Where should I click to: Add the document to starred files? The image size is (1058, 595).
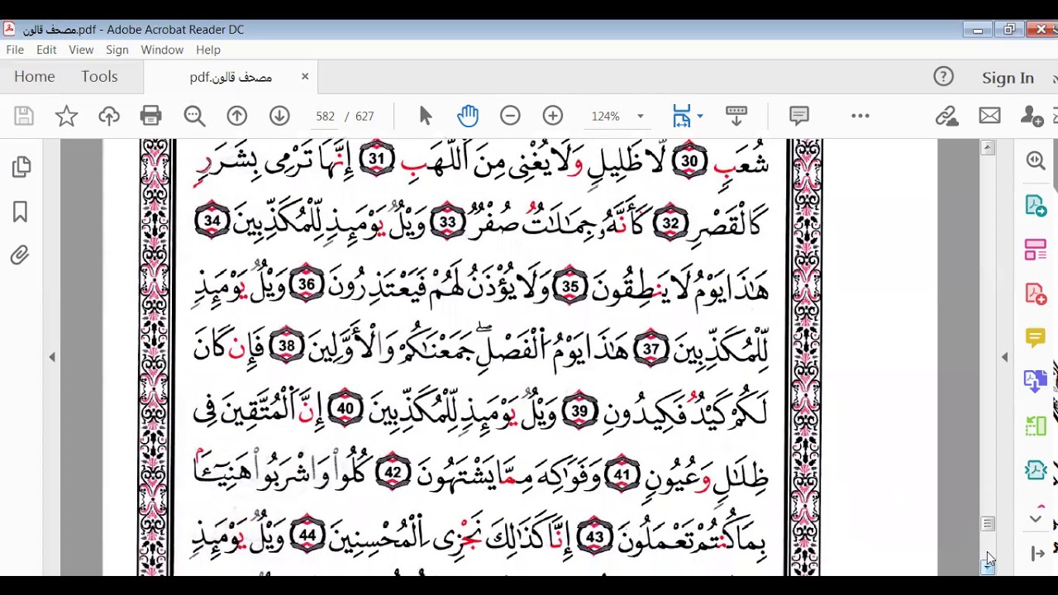(66, 116)
